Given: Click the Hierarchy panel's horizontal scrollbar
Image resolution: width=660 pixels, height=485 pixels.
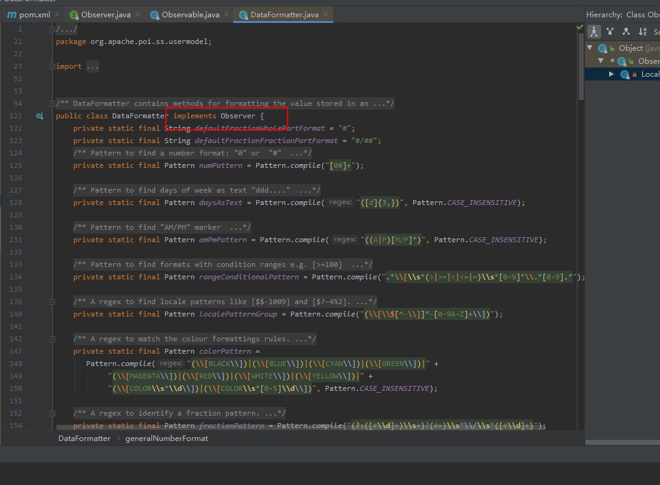Looking at the screenshot, I should [623, 442].
